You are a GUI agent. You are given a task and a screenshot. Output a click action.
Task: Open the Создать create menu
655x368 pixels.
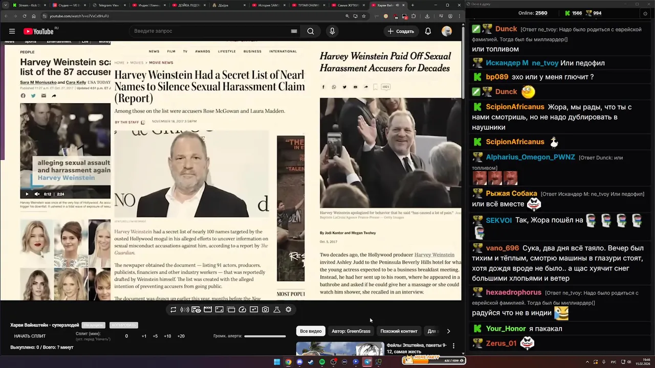401,31
